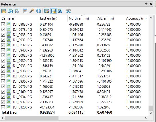The width and height of the screenshot is (156, 122).
Task: Undock the Reference pane
Action: [146, 4]
